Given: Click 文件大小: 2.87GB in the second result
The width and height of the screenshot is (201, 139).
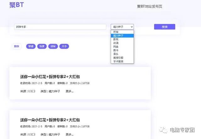Looking at the screenshot, I should pyautogui.click(x=79, y=126).
